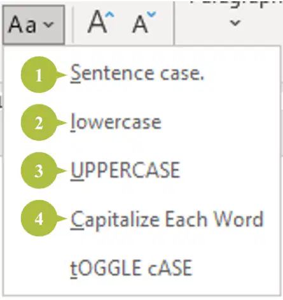The height and width of the screenshot is (300, 283).
Task: Apply the UPPERCASE option
Action: coord(125,170)
